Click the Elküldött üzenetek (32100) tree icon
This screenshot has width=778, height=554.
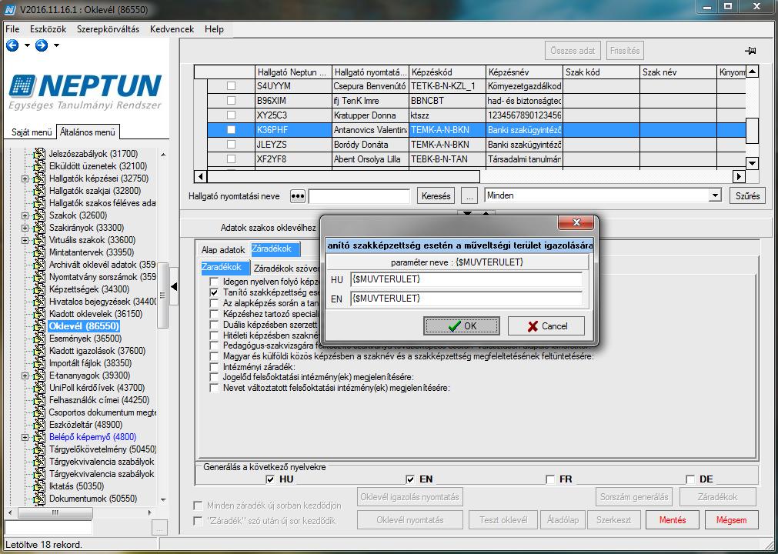(39, 166)
